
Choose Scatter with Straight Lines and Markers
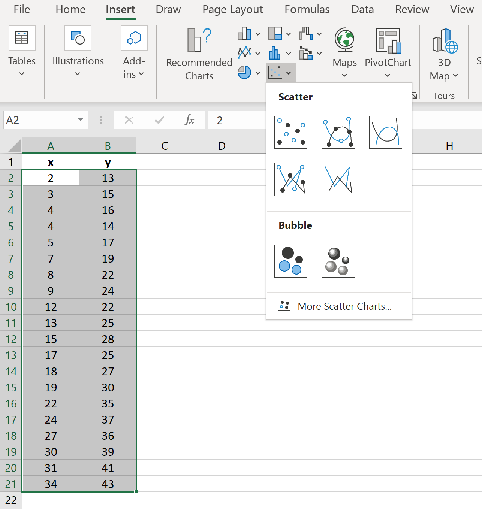click(291, 180)
